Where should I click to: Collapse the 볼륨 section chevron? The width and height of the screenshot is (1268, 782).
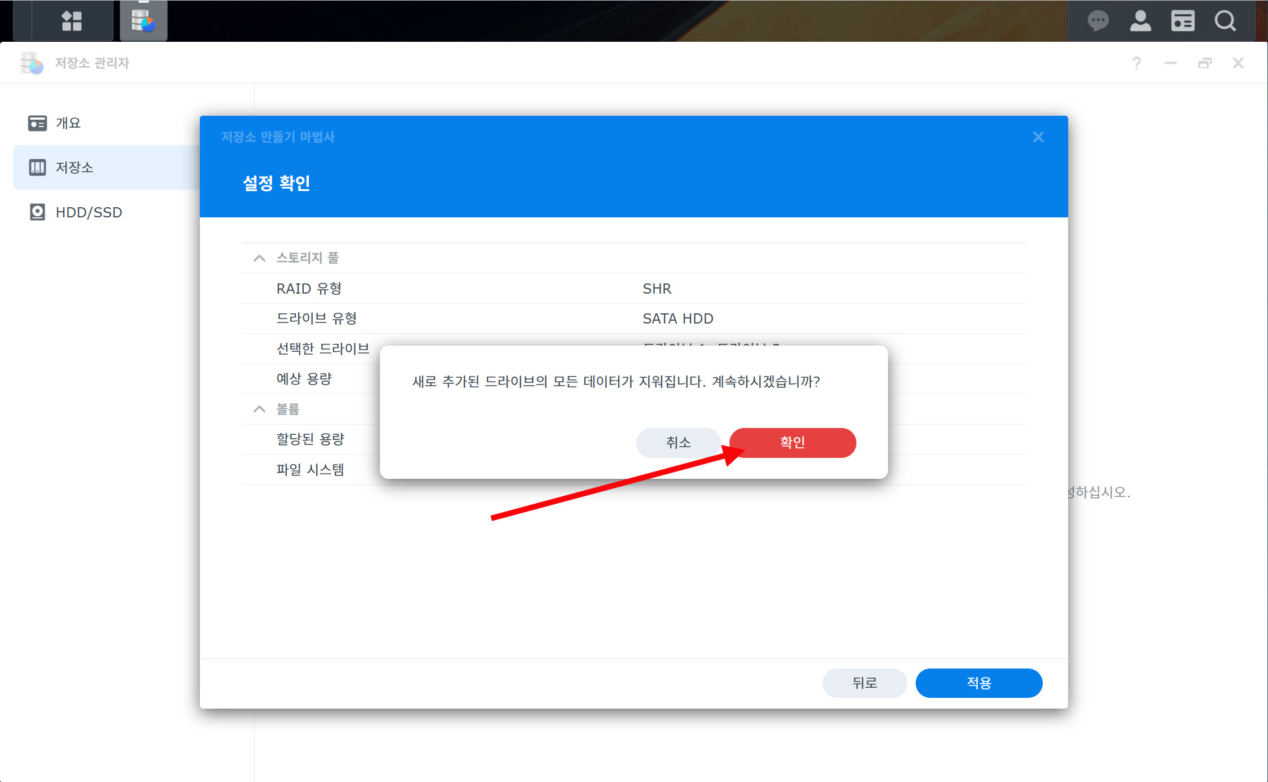[259, 409]
